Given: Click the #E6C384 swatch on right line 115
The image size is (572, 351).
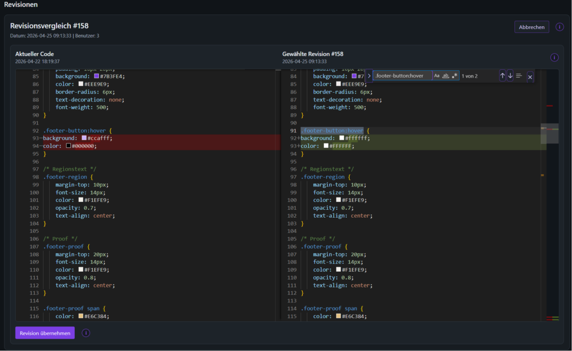Looking at the screenshot, I should coord(338,316).
